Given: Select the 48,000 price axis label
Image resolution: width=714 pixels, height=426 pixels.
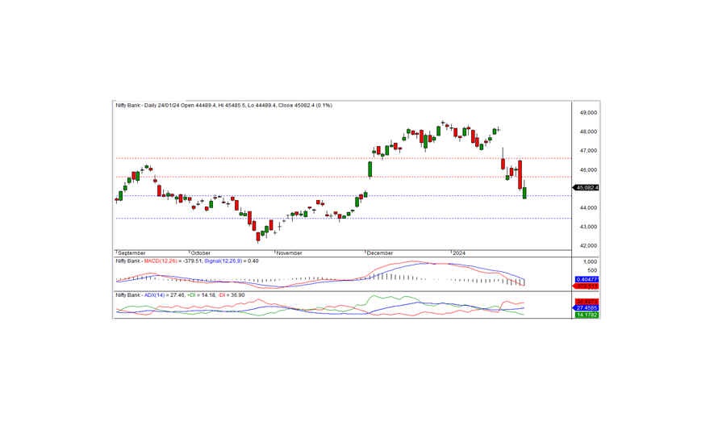Looking at the screenshot, I should [589, 132].
